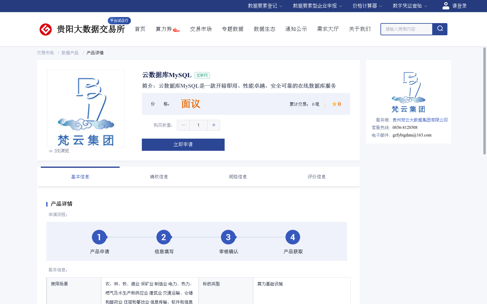Click the 梵云集团 logo in the provider card
This screenshot has width=487, height=304.
coord(408,92)
